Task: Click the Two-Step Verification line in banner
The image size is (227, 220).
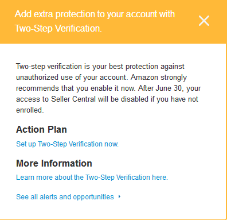Action: [x=58, y=29]
